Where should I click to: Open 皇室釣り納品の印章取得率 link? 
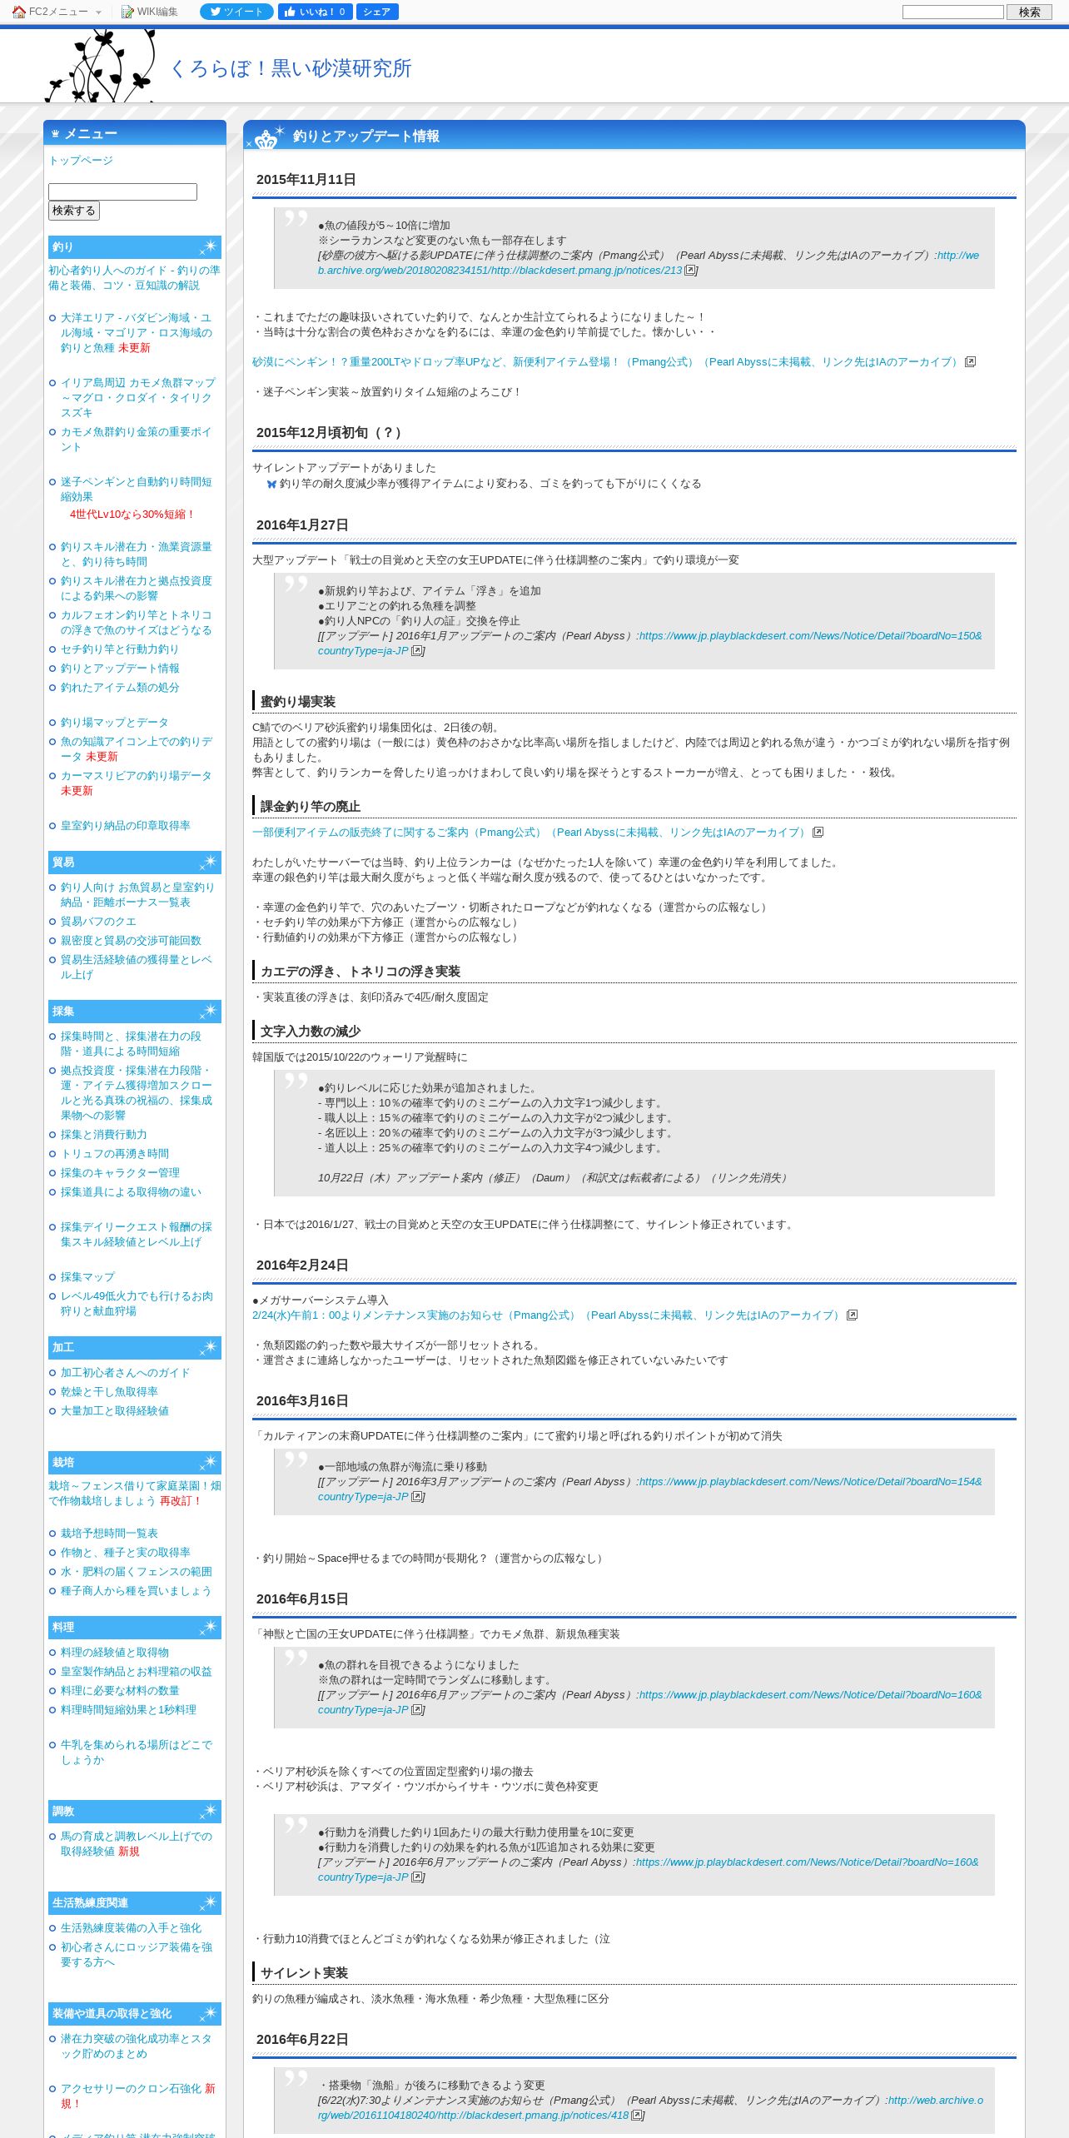tap(126, 825)
